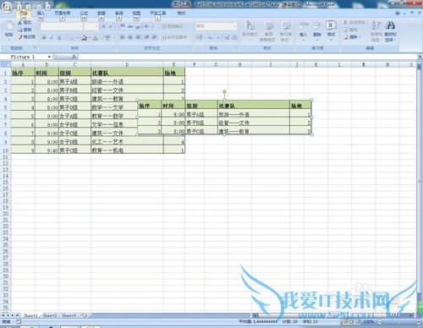This screenshot has height=328, width=423.
Task: Switch to the Page Layout ribbon tab
Action: 63,13
